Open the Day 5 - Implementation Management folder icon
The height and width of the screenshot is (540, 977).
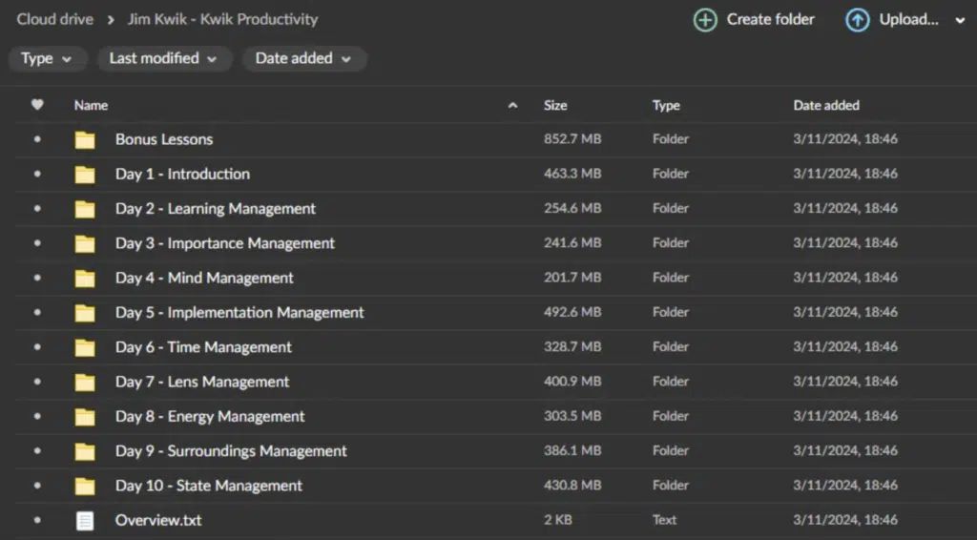coord(85,313)
